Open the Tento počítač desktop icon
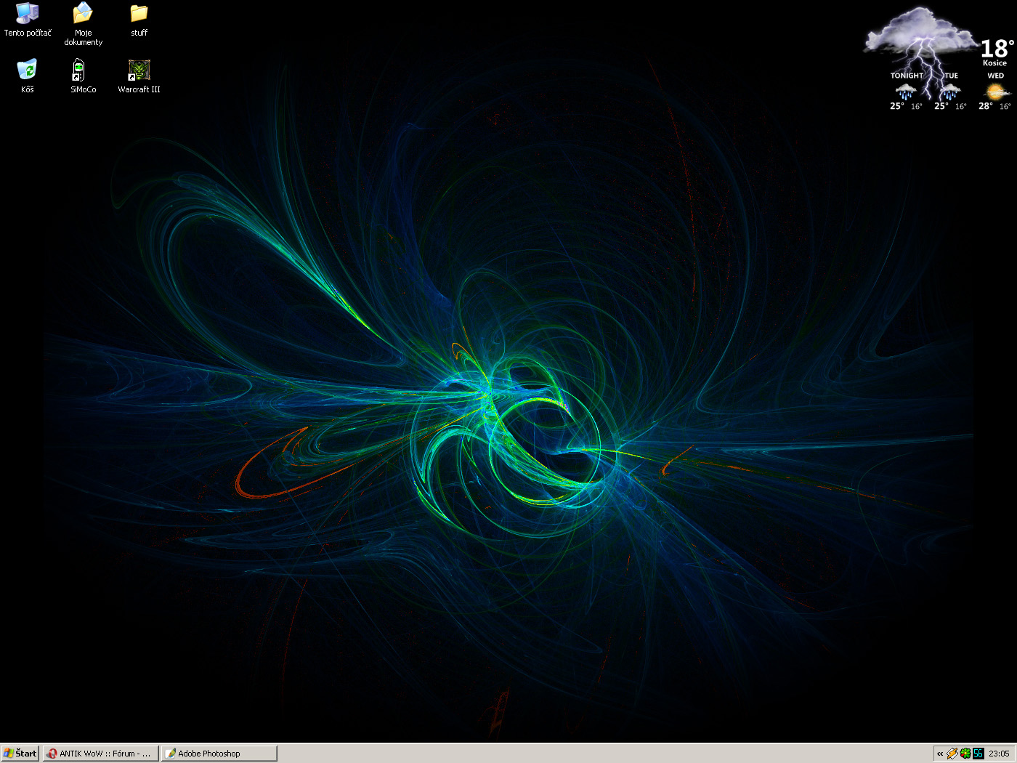The image size is (1017, 763). (27, 14)
